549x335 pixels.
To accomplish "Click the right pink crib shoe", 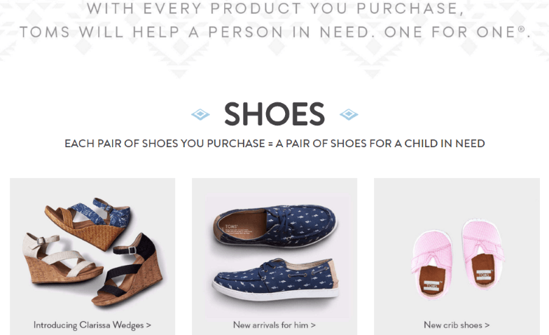I will click(x=483, y=254).
